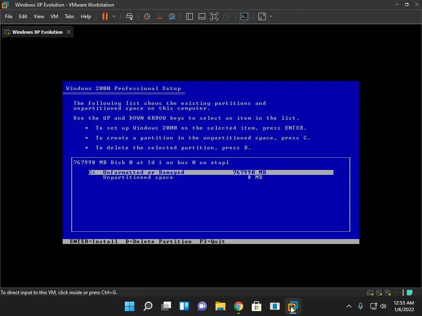Image resolution: width=422 pixels, height=316 pixels.
Task: Revert VM to previous snapshot
Action: tap(159, 16)
